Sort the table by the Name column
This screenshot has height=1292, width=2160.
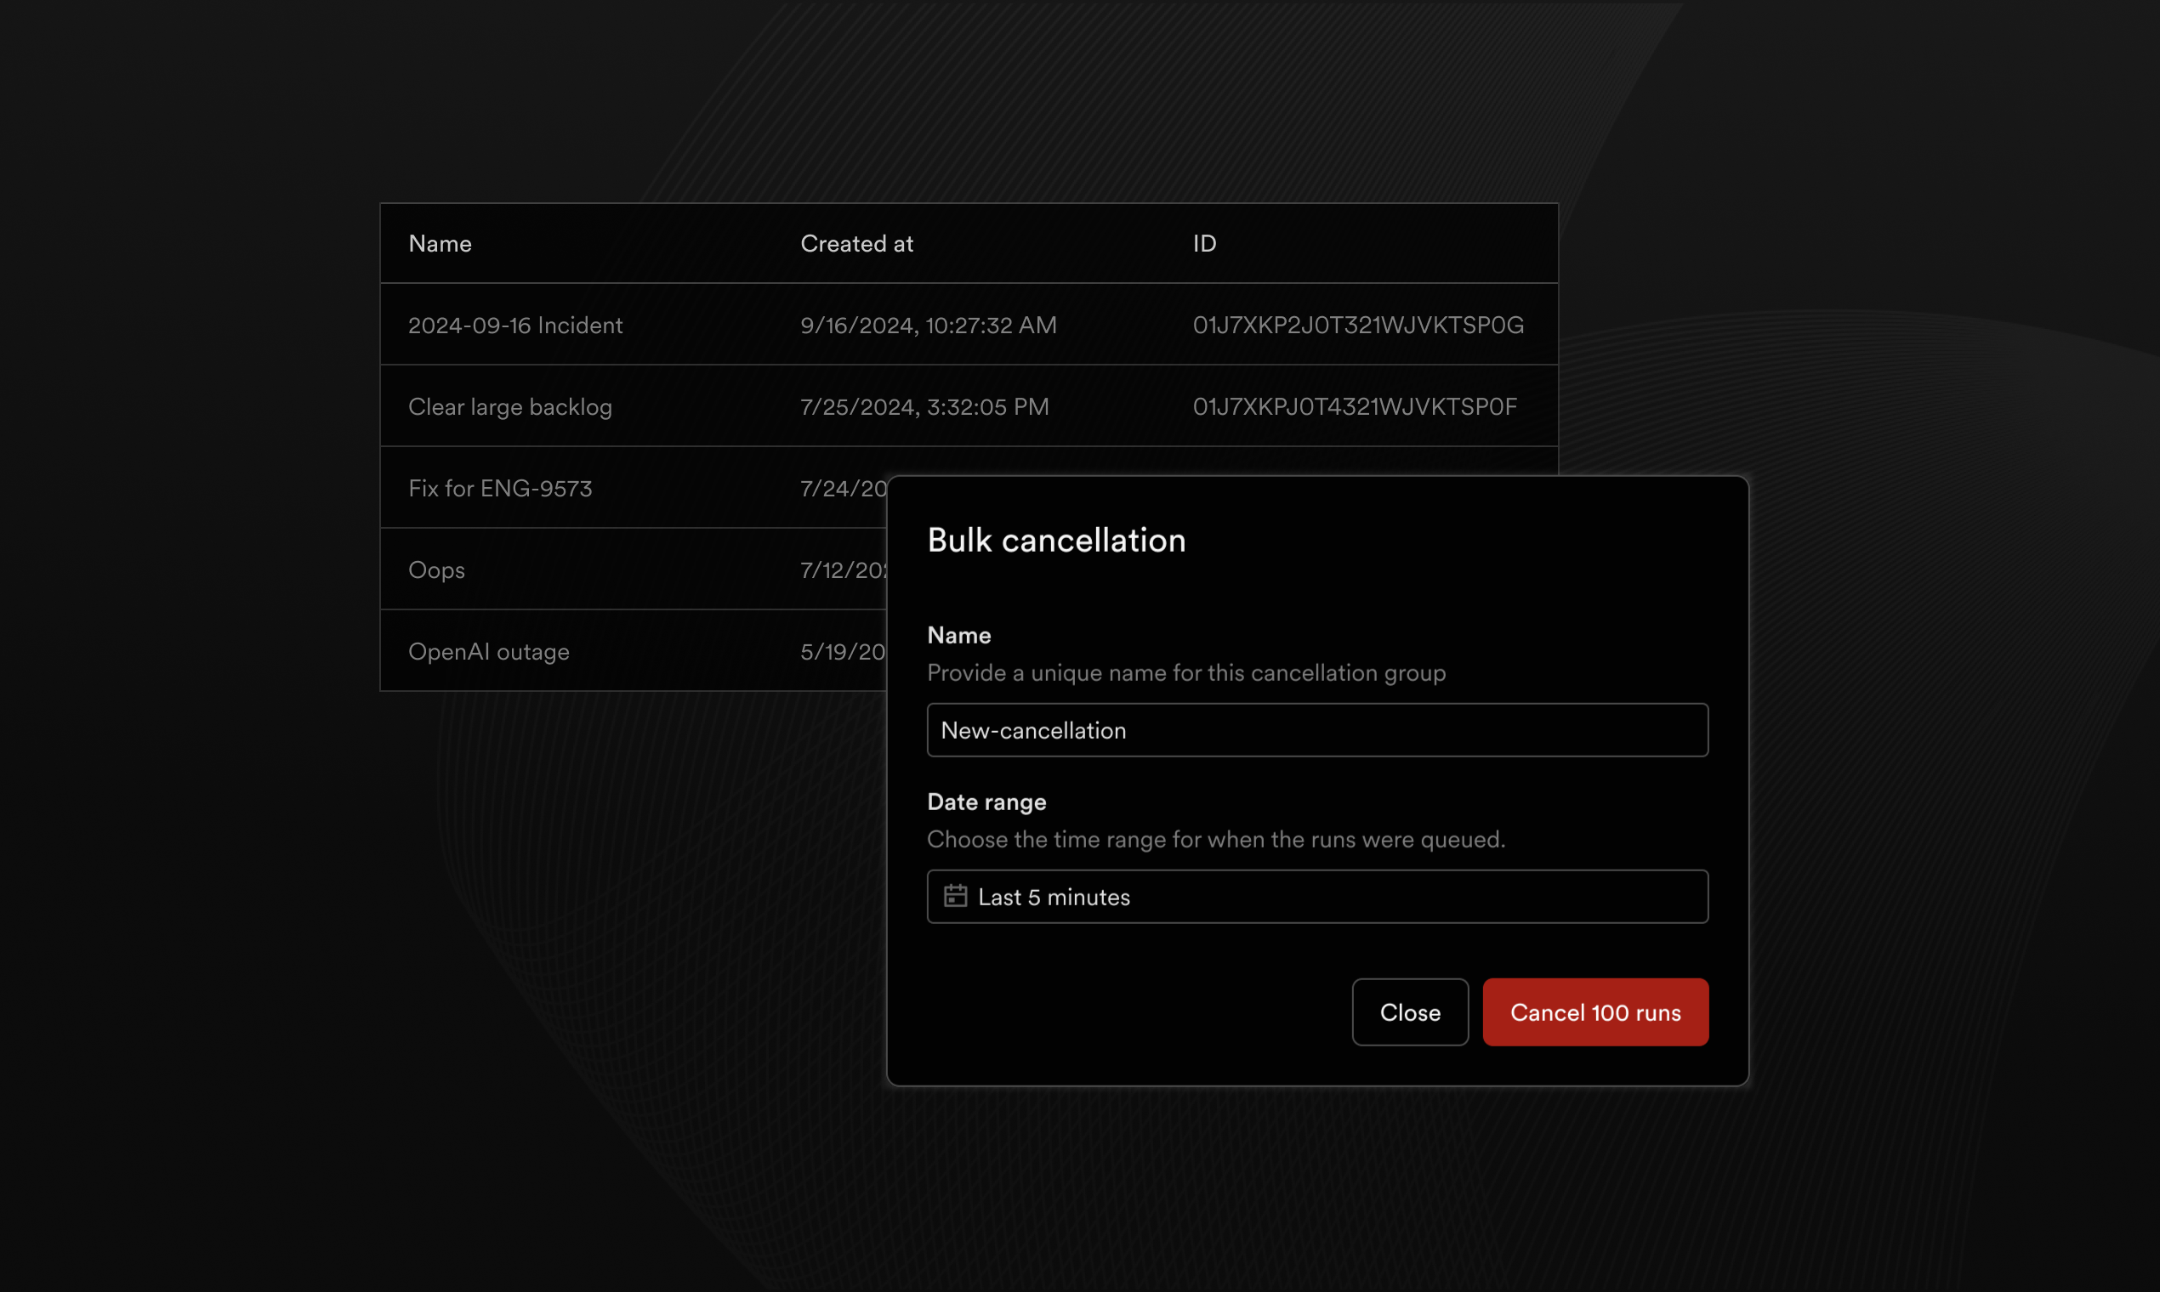click(x=439, y=244)
